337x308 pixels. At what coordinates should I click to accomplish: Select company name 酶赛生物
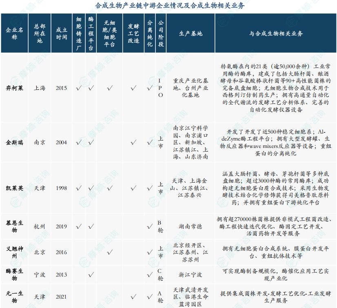(14, 275)
